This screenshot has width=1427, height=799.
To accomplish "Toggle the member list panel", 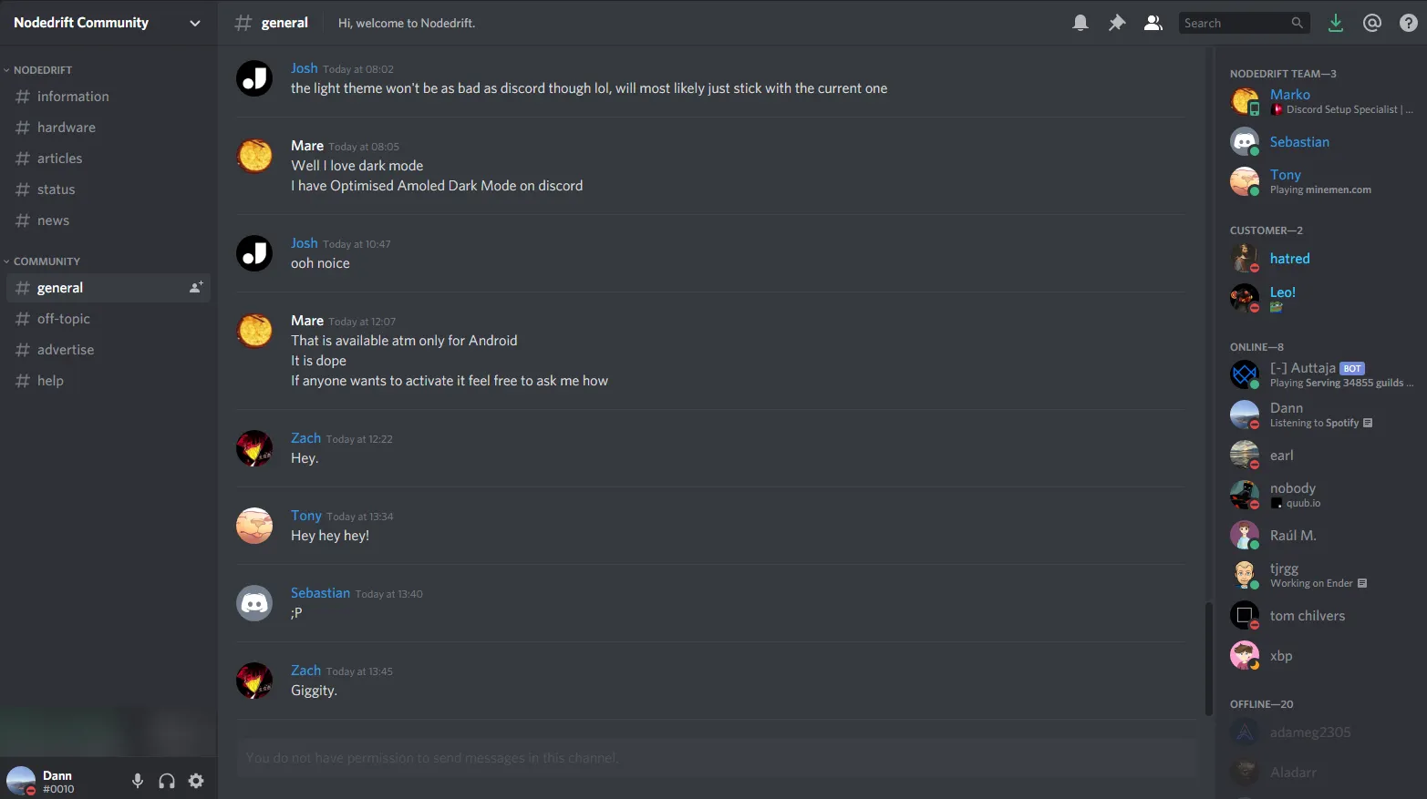I will click(1153, 23).
